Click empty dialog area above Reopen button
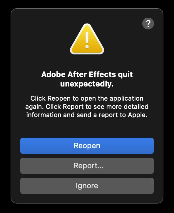174x213 pixels. pos(87,128)
